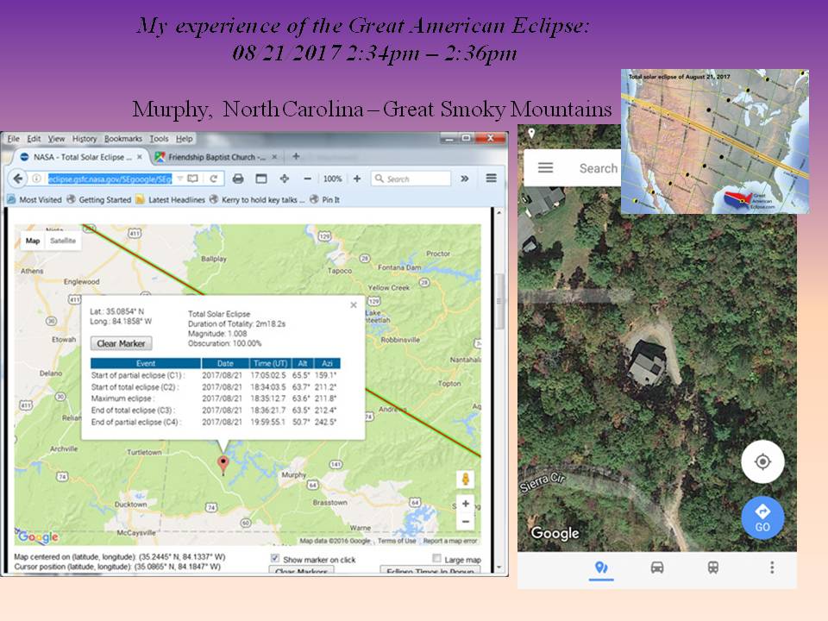
Task: Click the Street View pegman icon
Action: [466, 480]
